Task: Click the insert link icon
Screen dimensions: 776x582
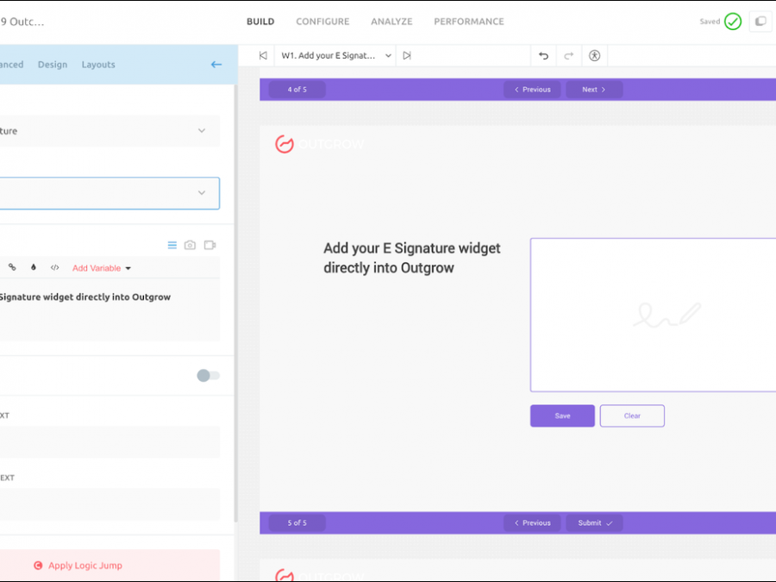Action: pos(12,267)
